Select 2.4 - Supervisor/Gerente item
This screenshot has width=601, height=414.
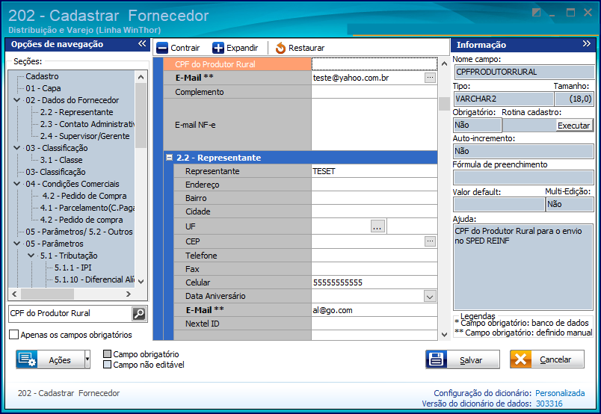tap(85, 136)
